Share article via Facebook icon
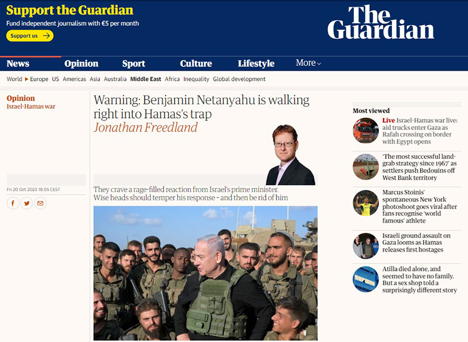 [x=13, y=204]
